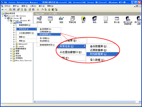Select the (local) (Windows NT) tree item
The width and height of the screenshot is (142, 107).
(22, 21)
